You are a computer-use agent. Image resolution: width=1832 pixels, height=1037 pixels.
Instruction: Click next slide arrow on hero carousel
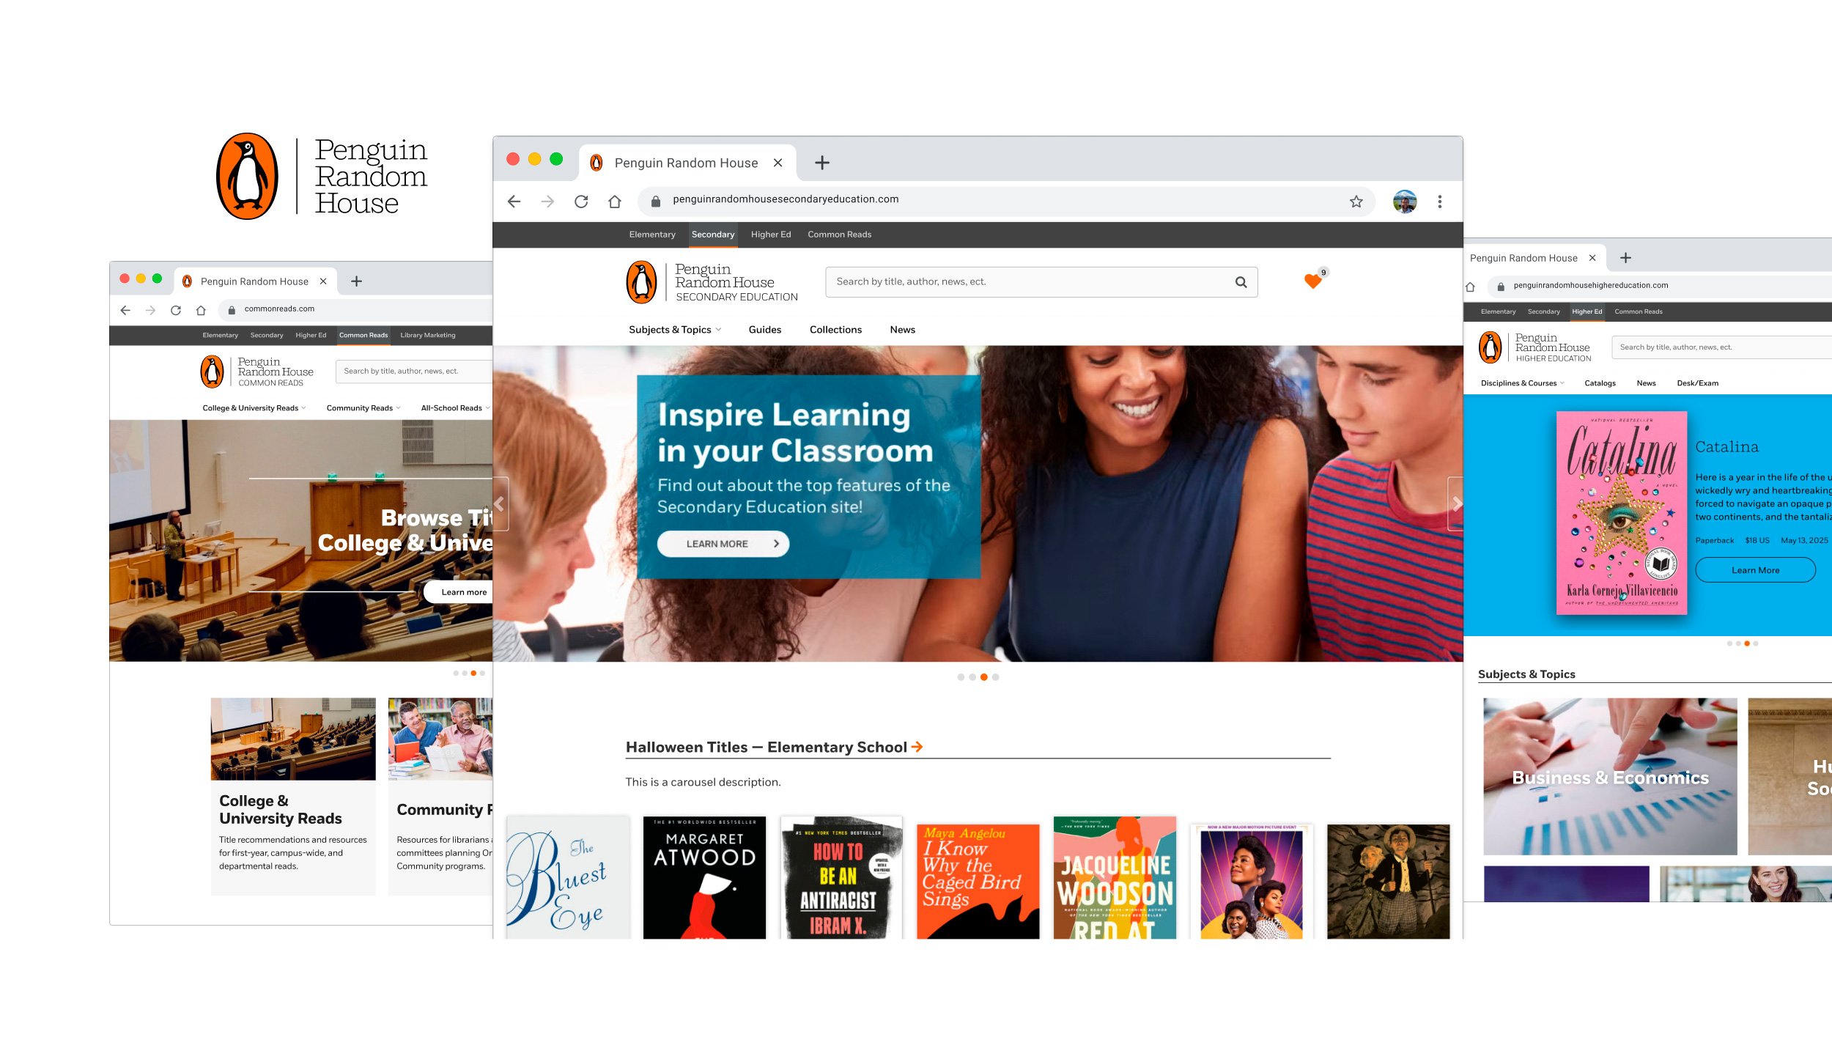point(1456,503)
